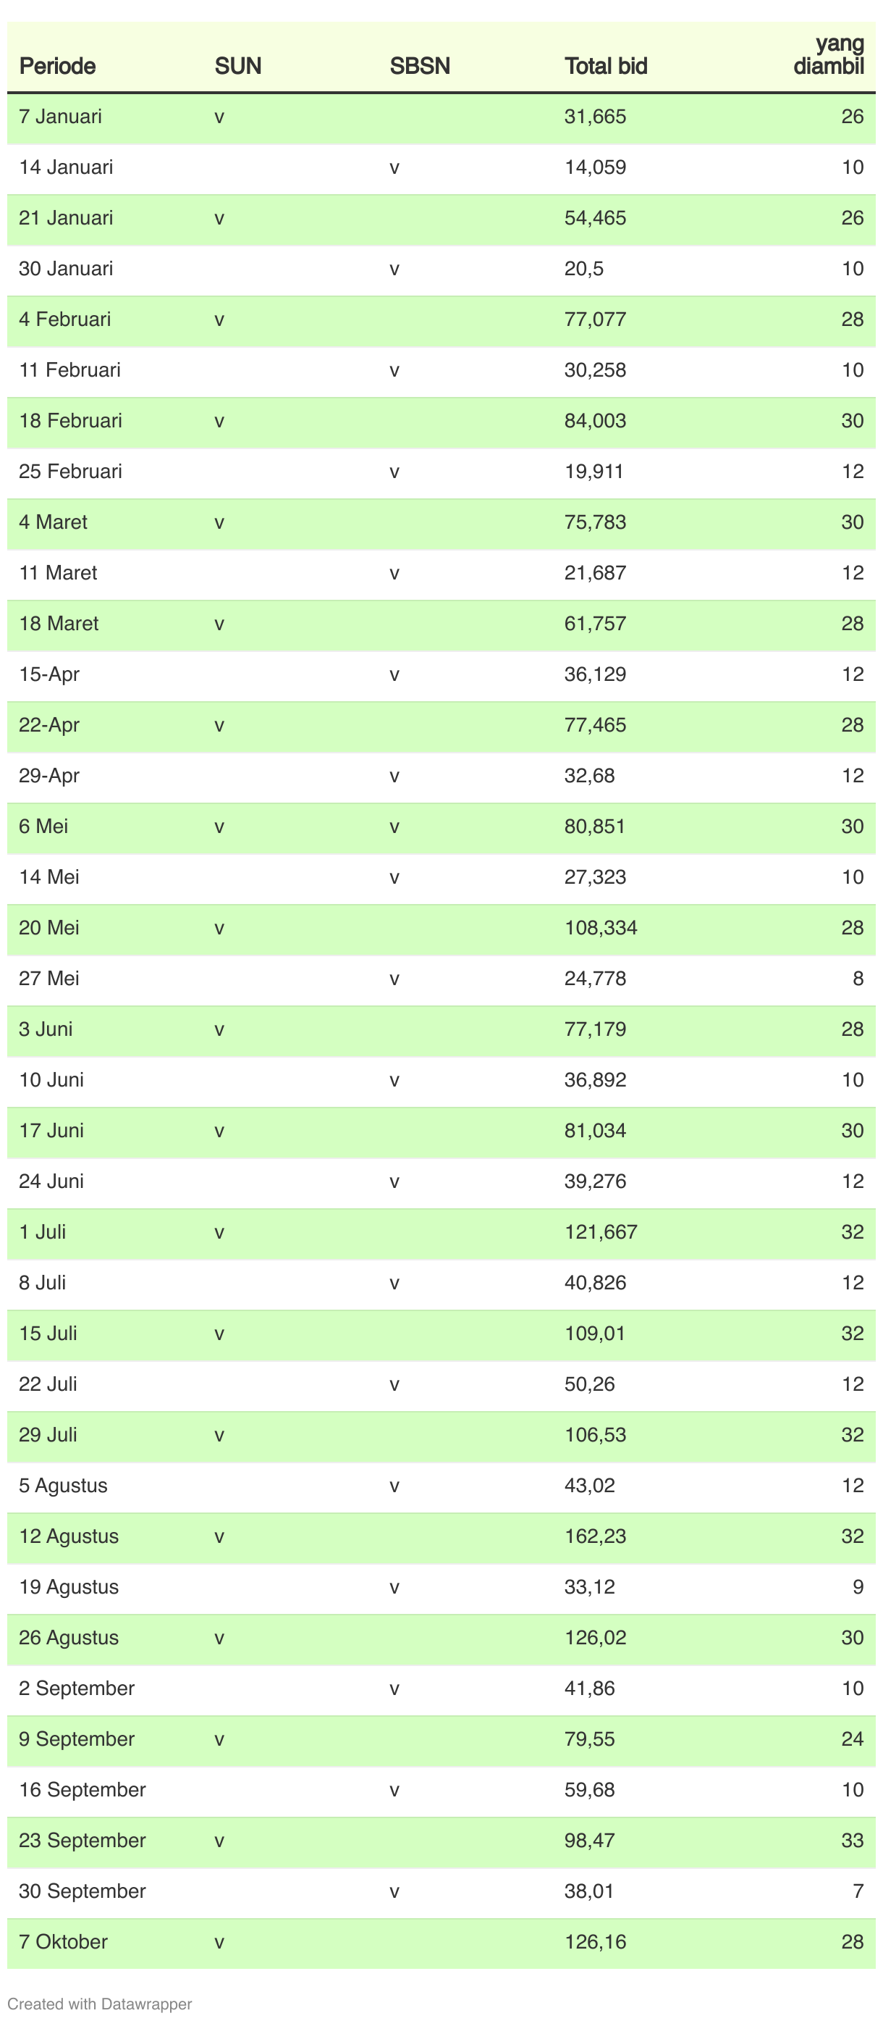Select the 20 Mei total bid 108,334
This screenshot has height=2021, width=883.
601,928
